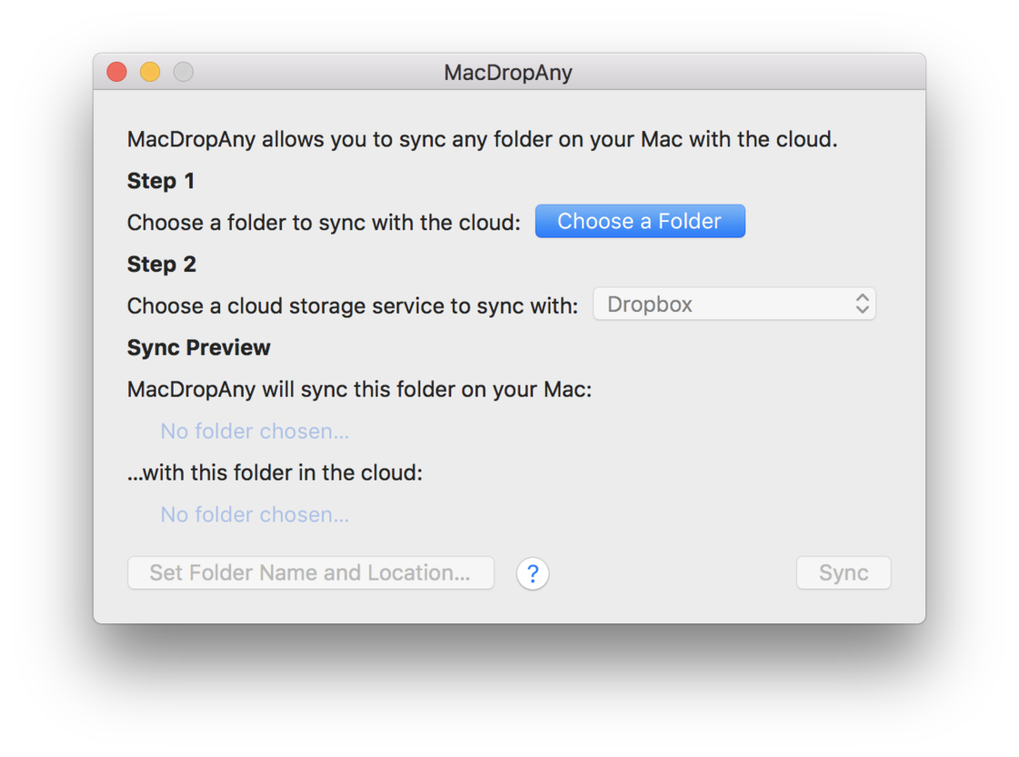Click '...with this folder in the cloud:' text

coord(275,472)
